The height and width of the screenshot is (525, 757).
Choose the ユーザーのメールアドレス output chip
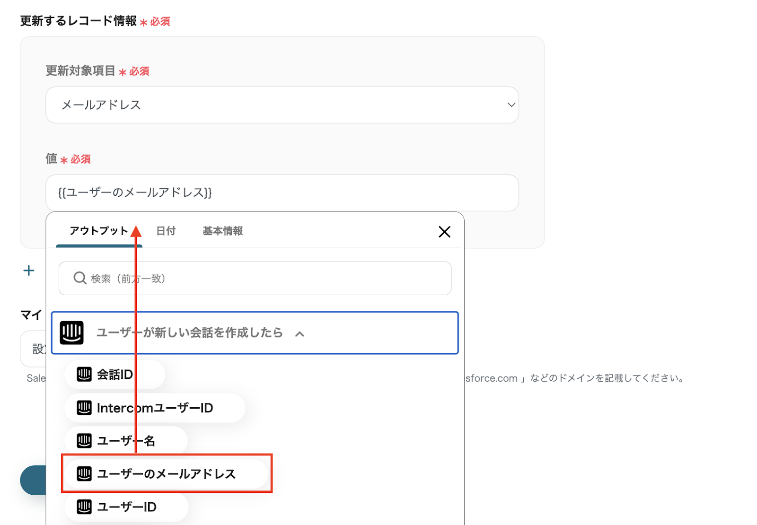click(166, 474)
